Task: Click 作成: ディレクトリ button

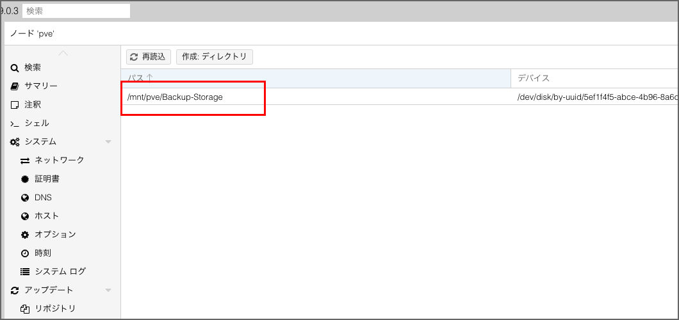Action: [215, 57]
